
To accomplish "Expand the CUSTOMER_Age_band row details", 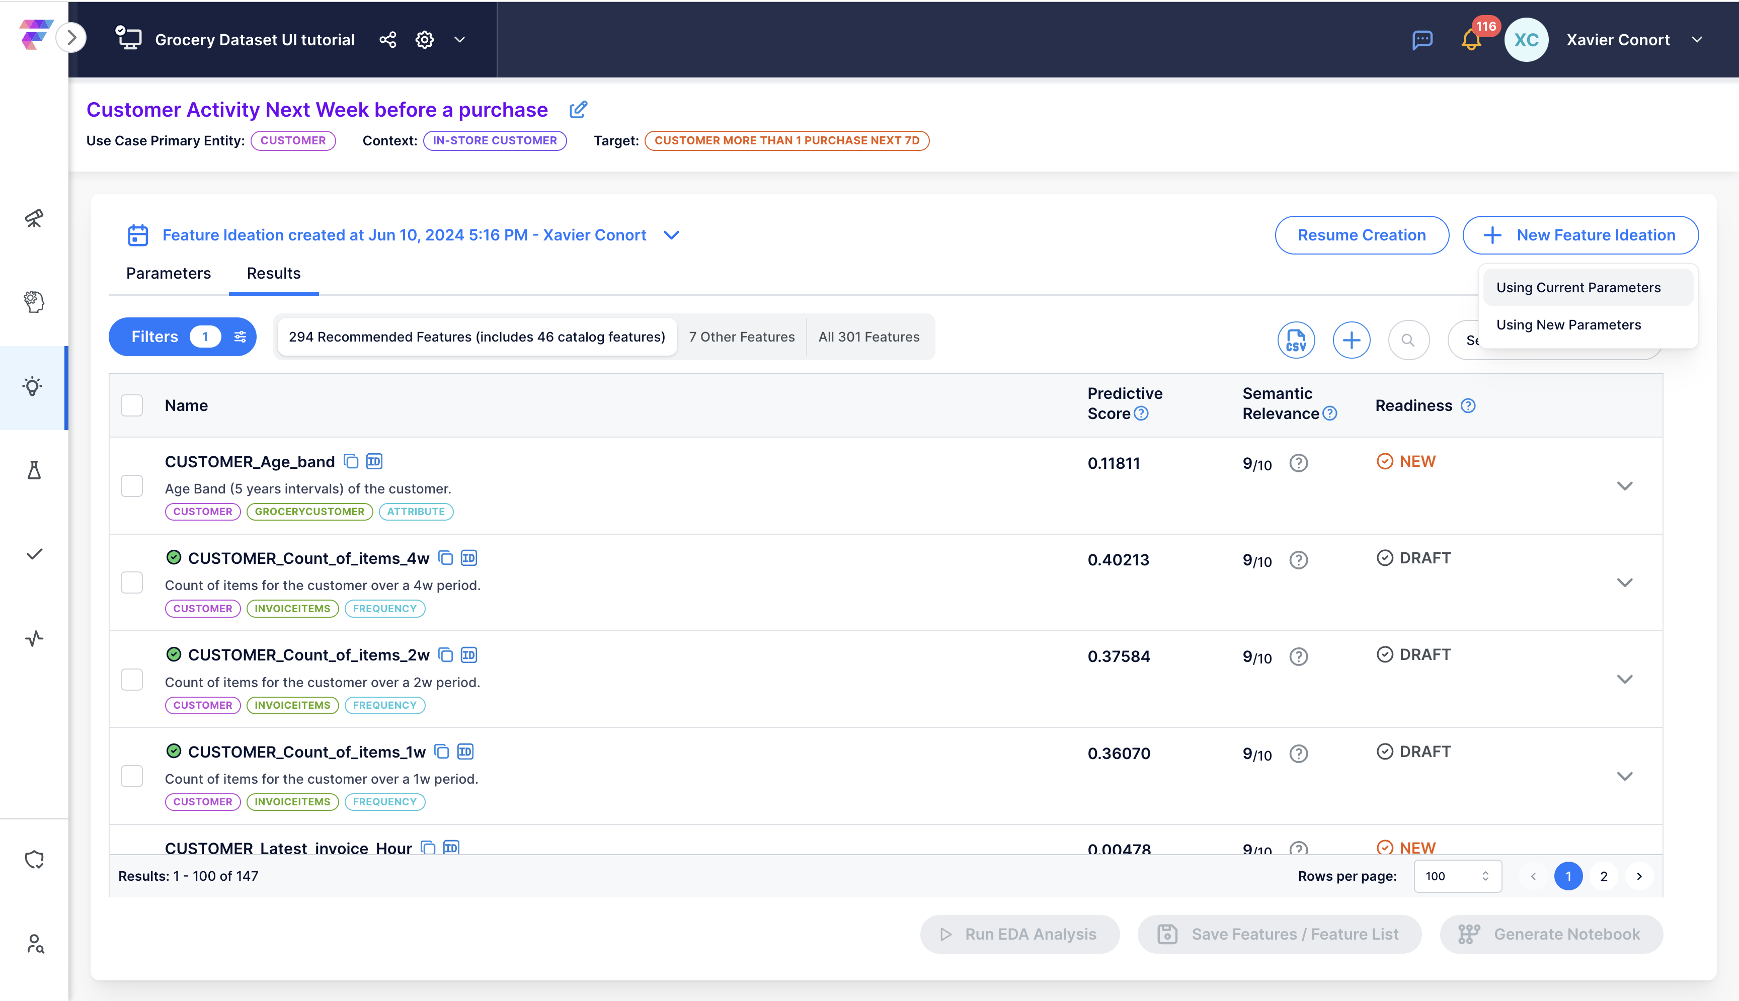I will point(1624,486).
